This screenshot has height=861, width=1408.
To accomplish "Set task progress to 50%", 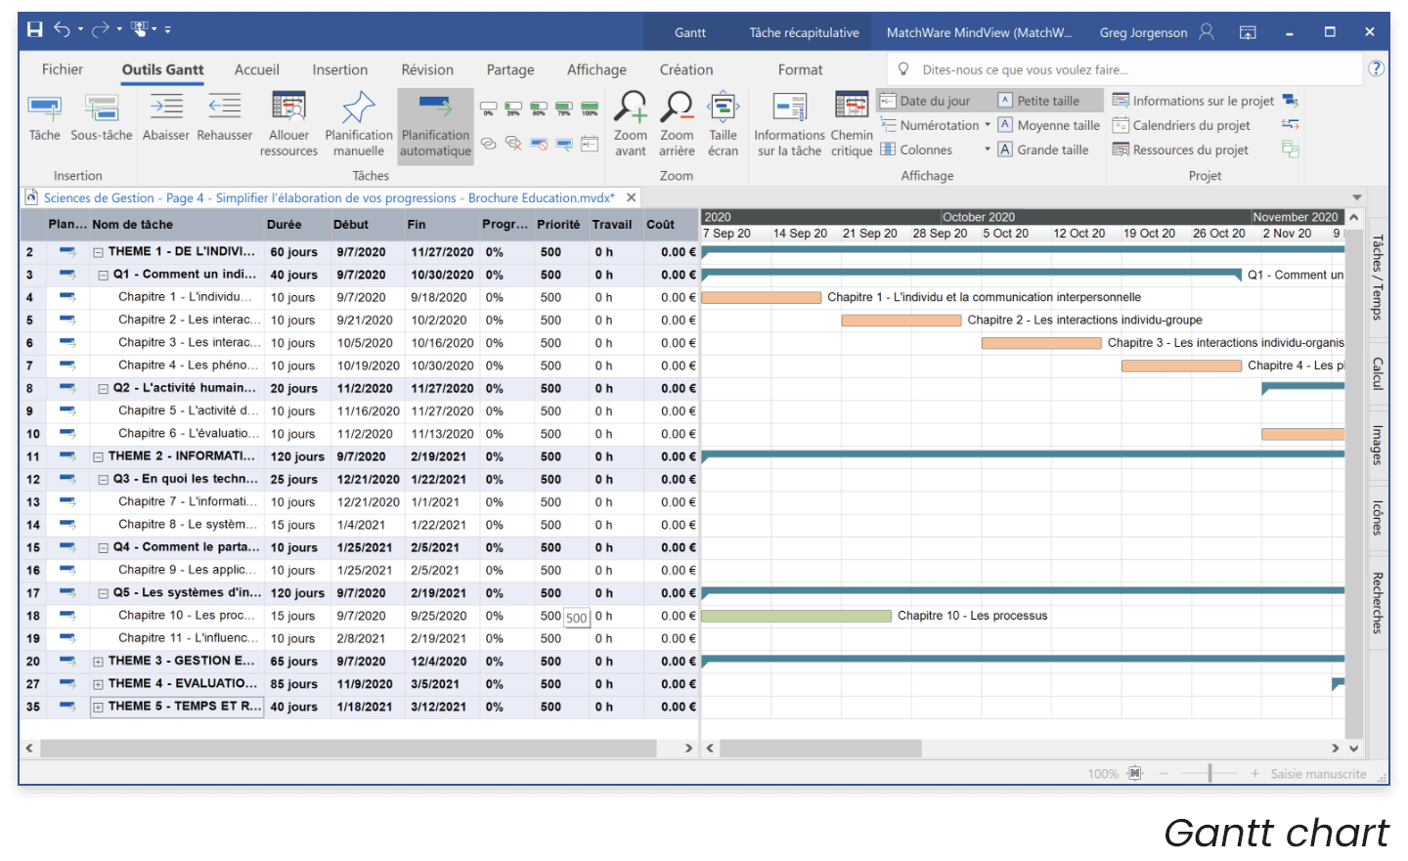I will 539,108.
